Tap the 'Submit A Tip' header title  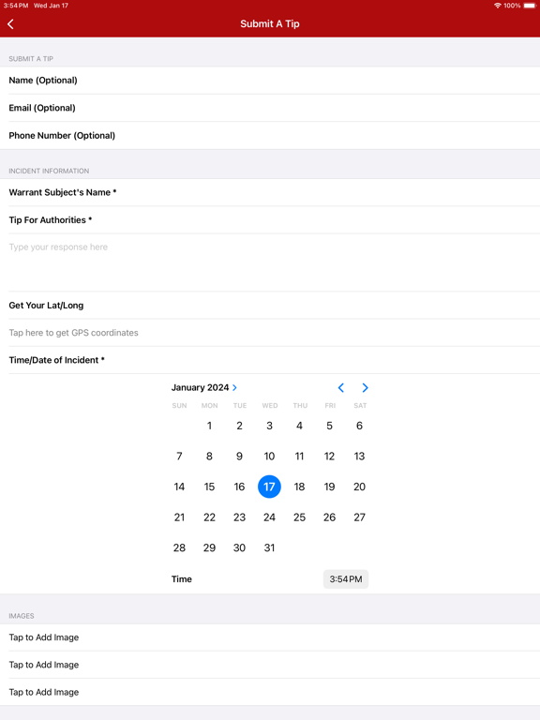point(270,23)
